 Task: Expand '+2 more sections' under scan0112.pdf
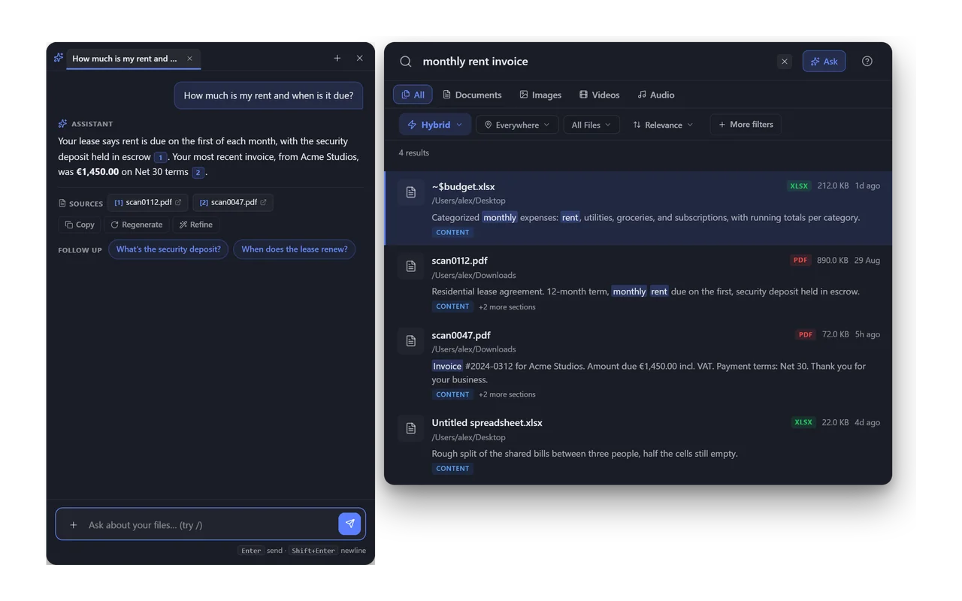(507, 307)
